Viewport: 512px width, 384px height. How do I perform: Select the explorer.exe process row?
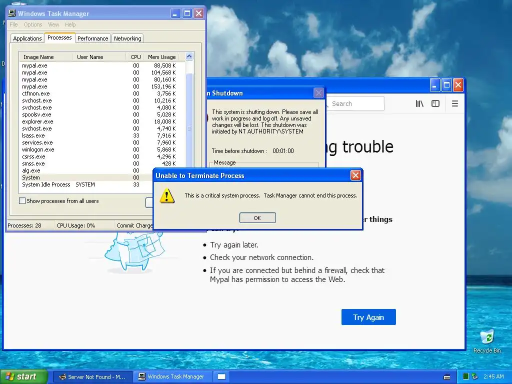[101, 121]
